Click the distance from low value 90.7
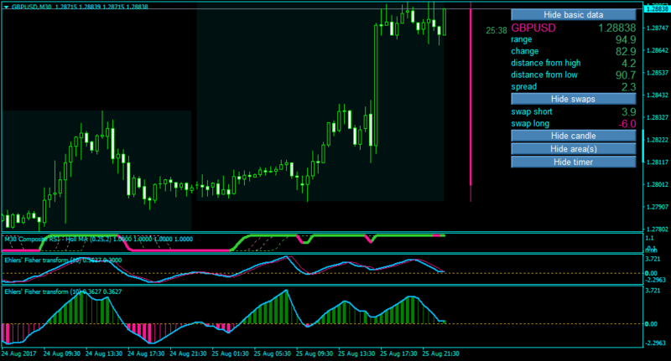Image resolution: width=671 pixels, height=361 pixels. click(x=626, y=75)
